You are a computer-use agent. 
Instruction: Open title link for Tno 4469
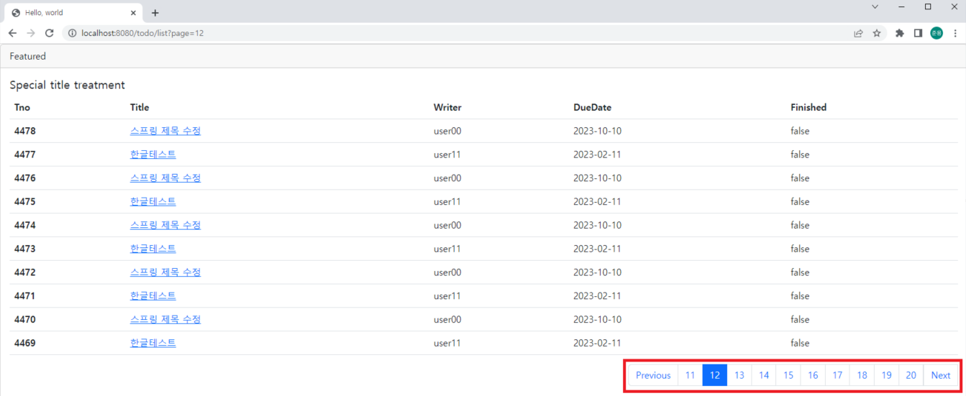coord(153,343)
